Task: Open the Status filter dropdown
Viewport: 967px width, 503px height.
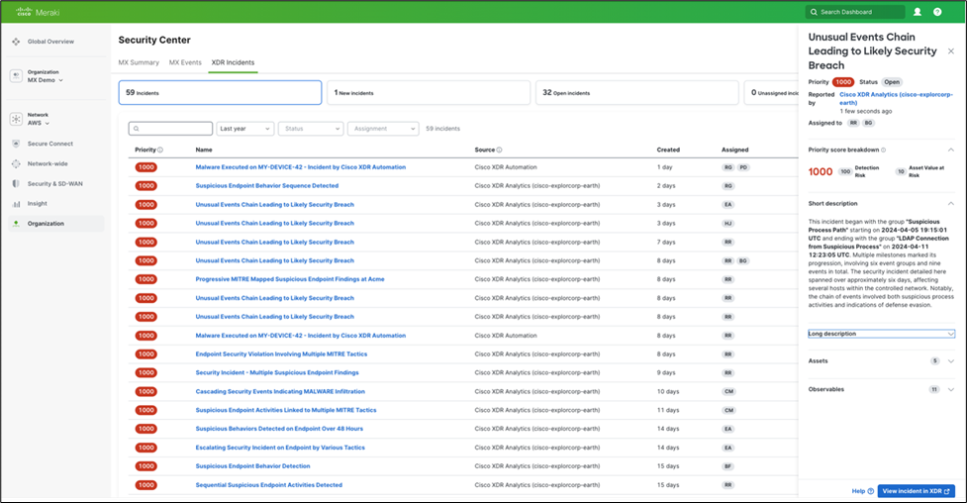Action: pyautogui.click(x=311, y=129)
